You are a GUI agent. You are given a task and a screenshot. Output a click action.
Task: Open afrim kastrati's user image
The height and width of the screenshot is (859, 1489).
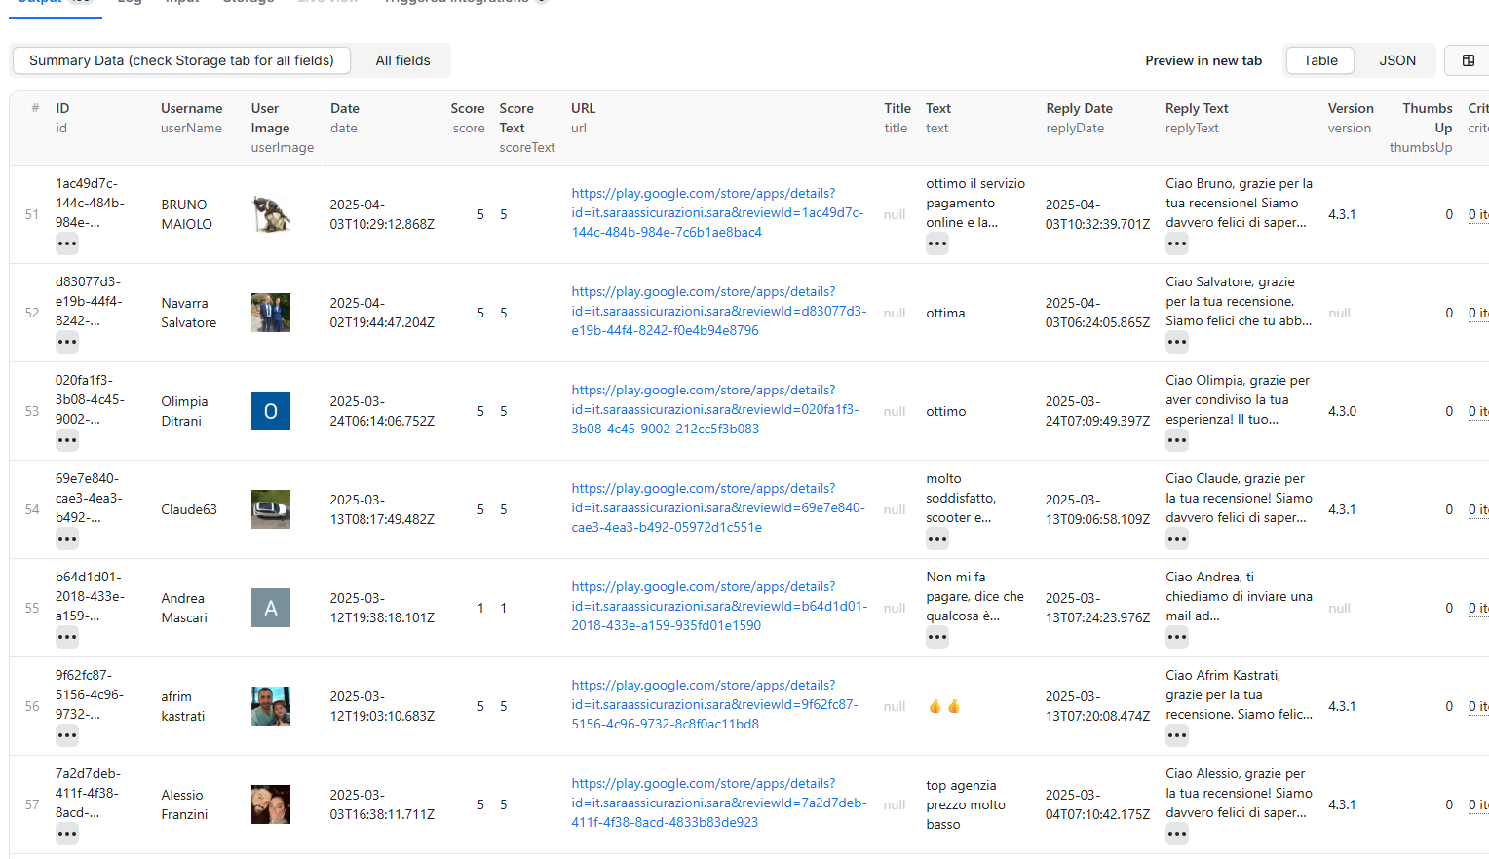[x=271, y=706]
